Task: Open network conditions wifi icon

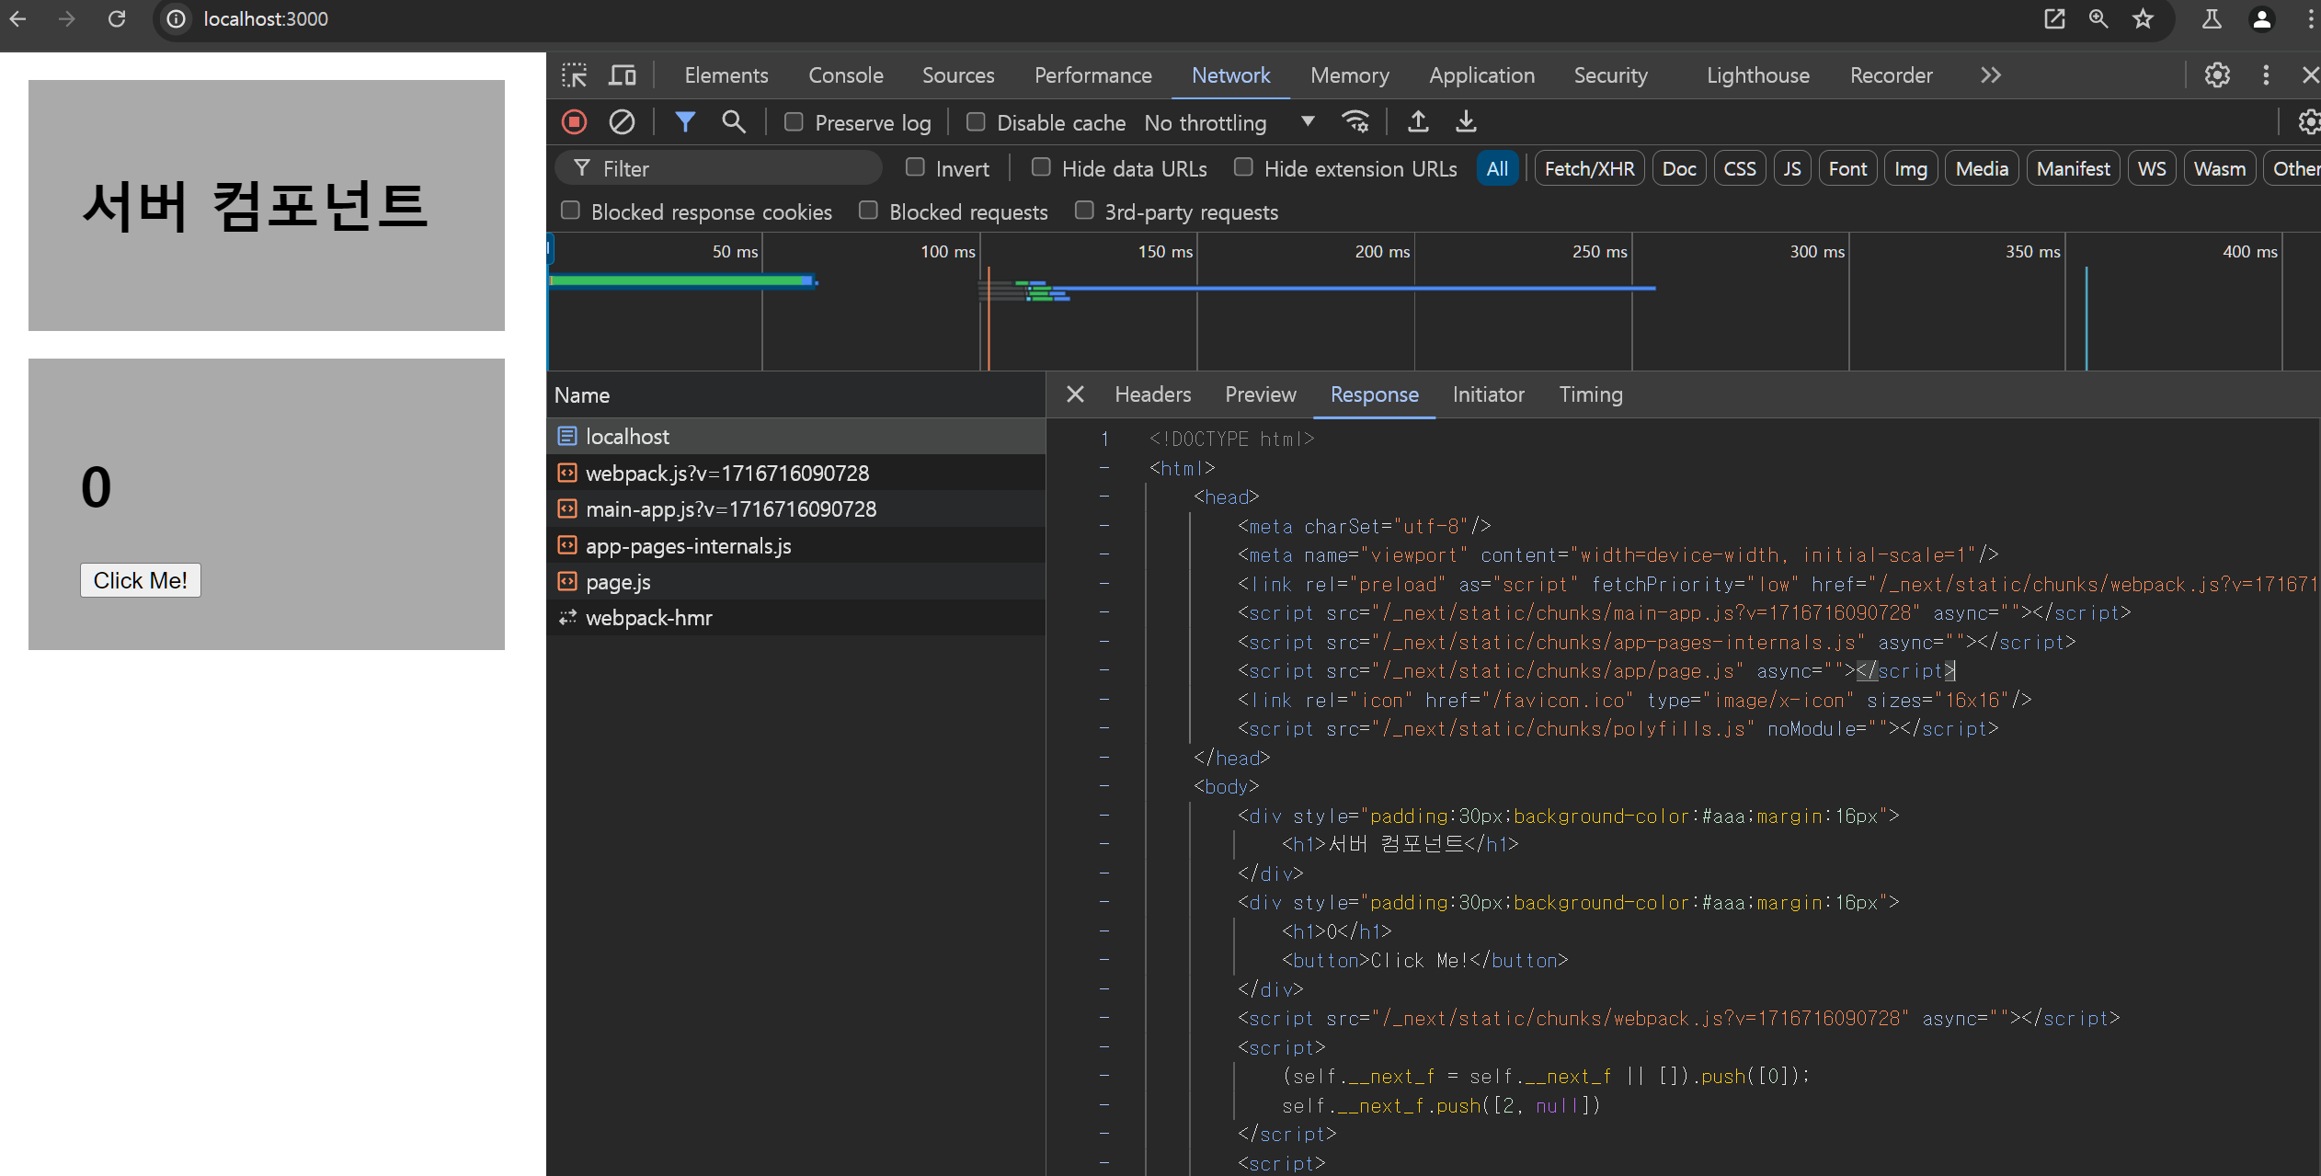Action: coord(1355,121)
